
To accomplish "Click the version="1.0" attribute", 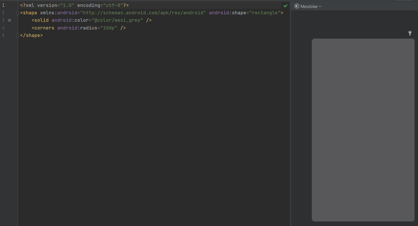I will 56,5.
